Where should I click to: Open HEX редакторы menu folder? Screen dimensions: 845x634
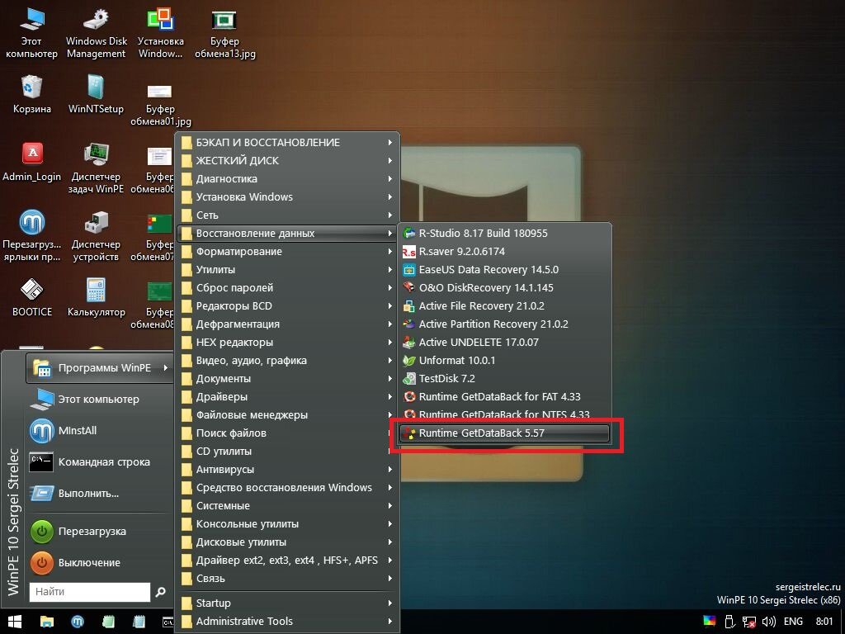click(288, 343)
